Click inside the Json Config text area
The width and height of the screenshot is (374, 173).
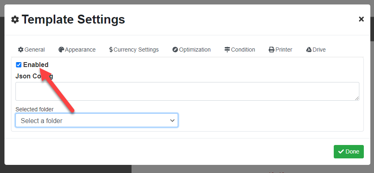click(187, 91)
